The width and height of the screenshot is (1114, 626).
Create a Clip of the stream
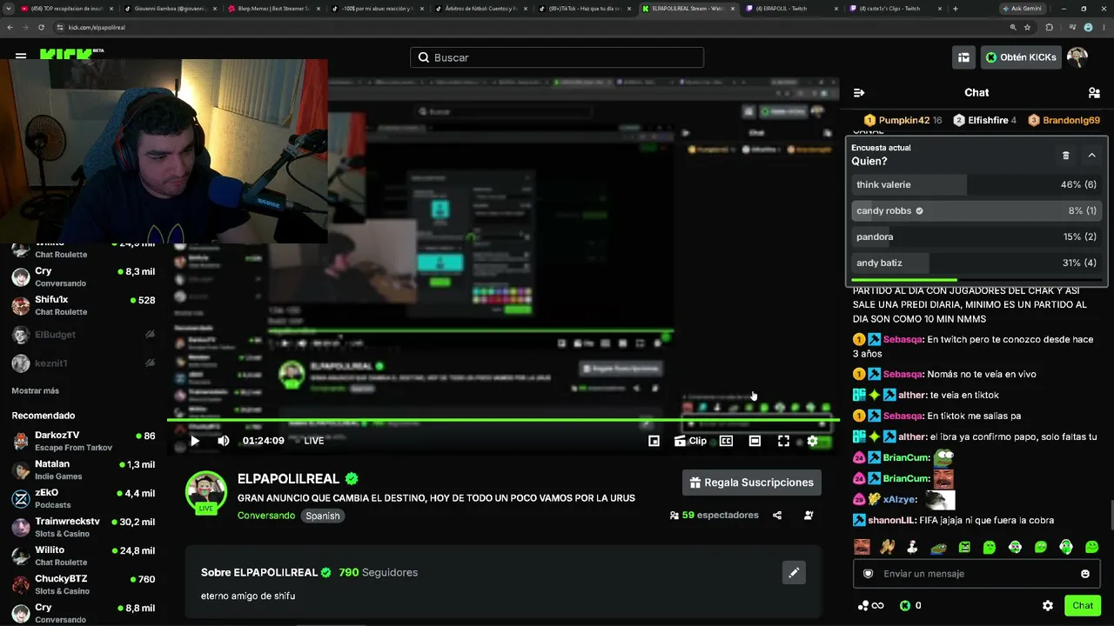tap(690, 441)
